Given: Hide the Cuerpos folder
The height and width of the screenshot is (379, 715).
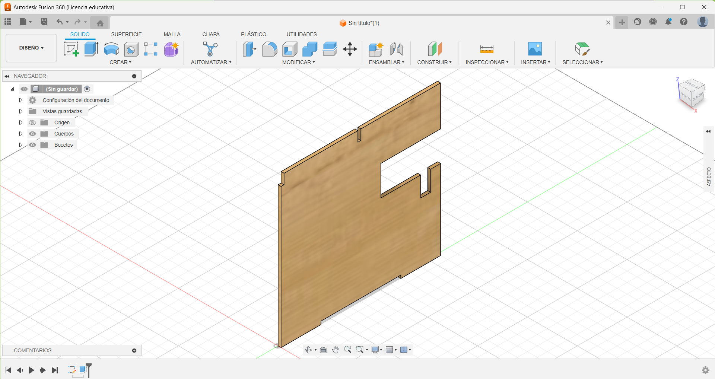Looking at the screenshot, I should [x=32, y=134].
